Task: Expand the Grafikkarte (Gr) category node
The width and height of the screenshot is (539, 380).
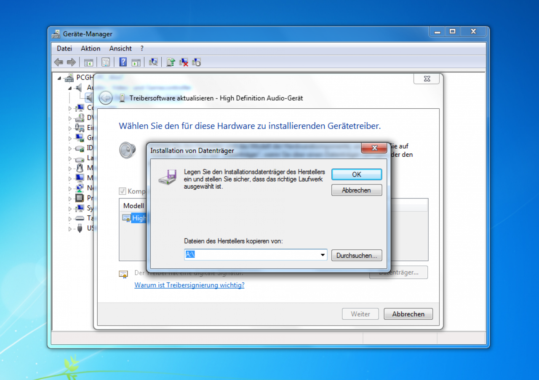Action: (x=70, y=138)
